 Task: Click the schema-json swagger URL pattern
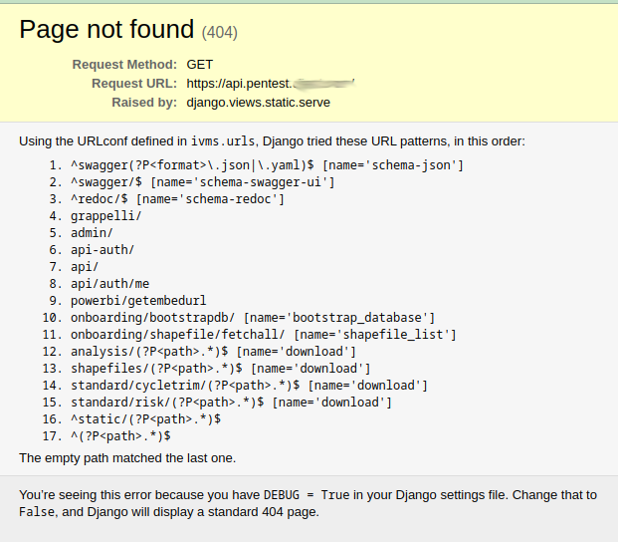[x=267, y=164]
